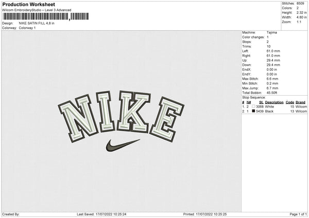309x218 pixels.
Task: Click the stitch count 3068
Action: [x=260, y=106]
